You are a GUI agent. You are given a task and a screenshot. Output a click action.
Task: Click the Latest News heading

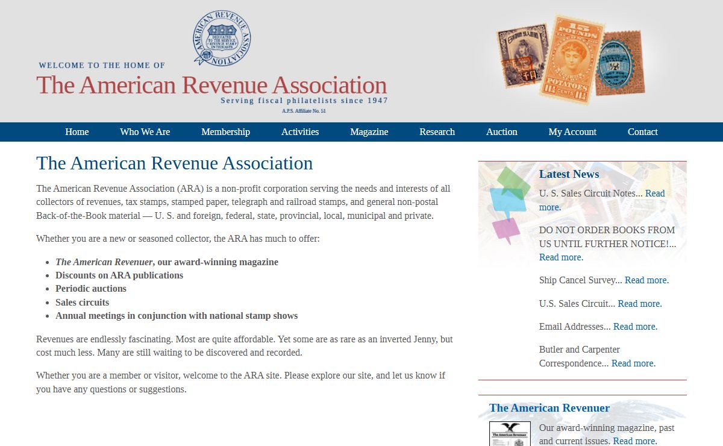point(569,174)
